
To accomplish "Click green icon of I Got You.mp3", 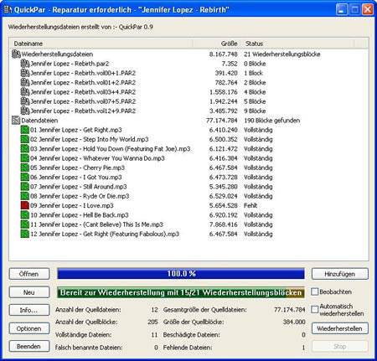I will click(25, 178).
